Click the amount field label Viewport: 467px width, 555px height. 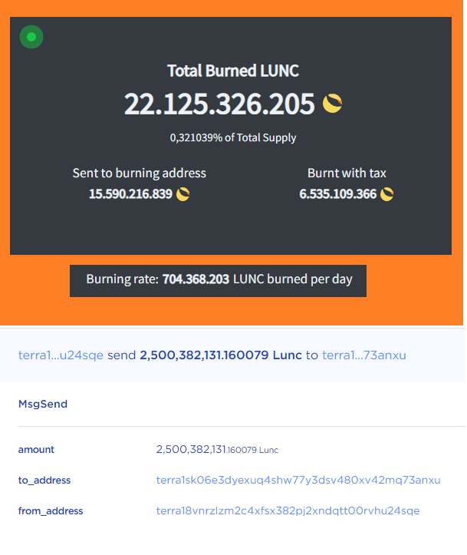[x=36, y=450]
